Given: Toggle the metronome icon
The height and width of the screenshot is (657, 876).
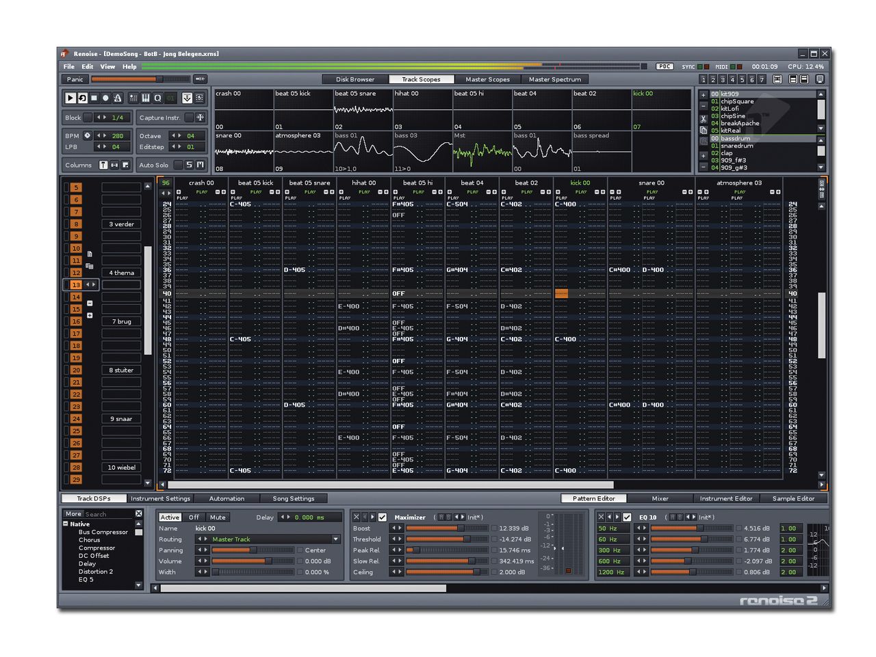Looking at the screenshot, I should click(x=117, y=98).
